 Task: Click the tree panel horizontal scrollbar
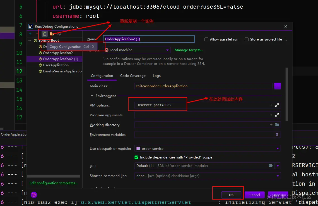[x=53, y=176]
